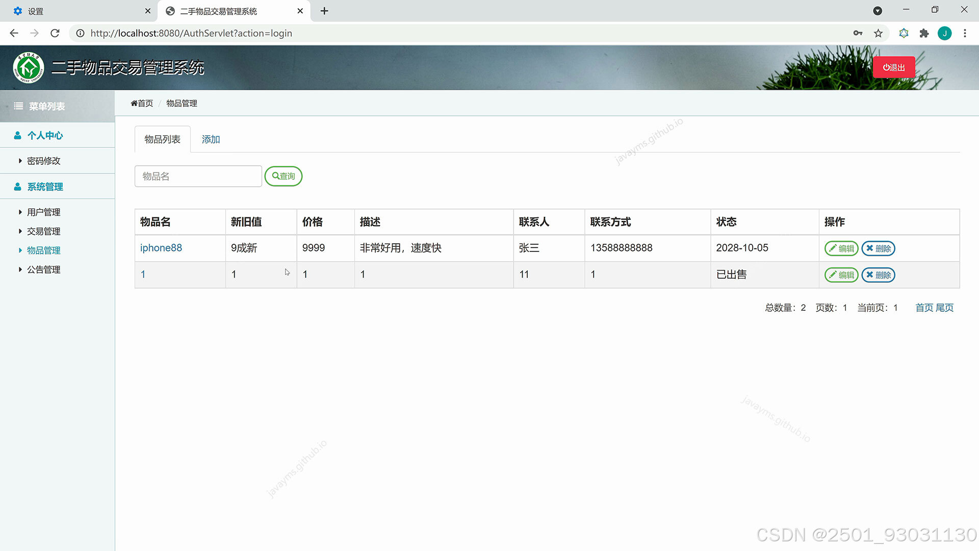Click the hexagon extension icon in toolbar
The height and width of the screenshot is (551, 979).
click(904, 33)
